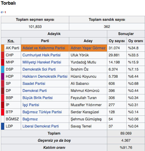This screenshot has width=145, height=151.
Task: Open the Saadet Partisi link
Action: click(34, 84)
